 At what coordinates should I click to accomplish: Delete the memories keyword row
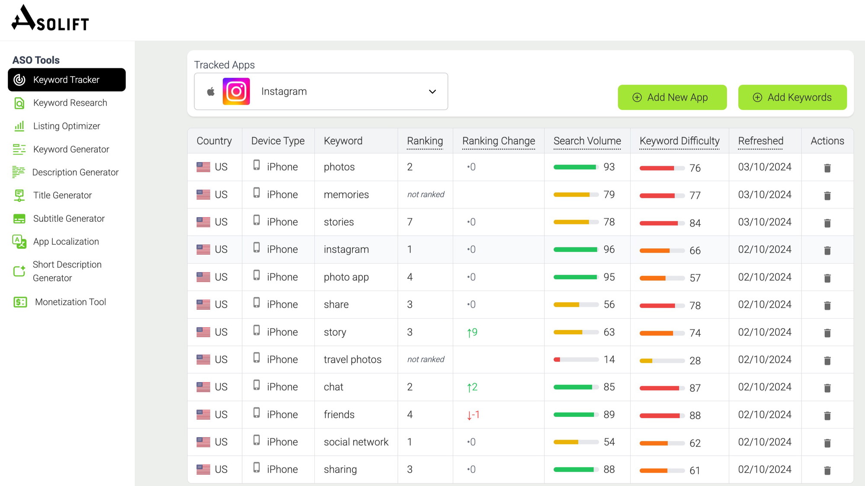point(827,195)
